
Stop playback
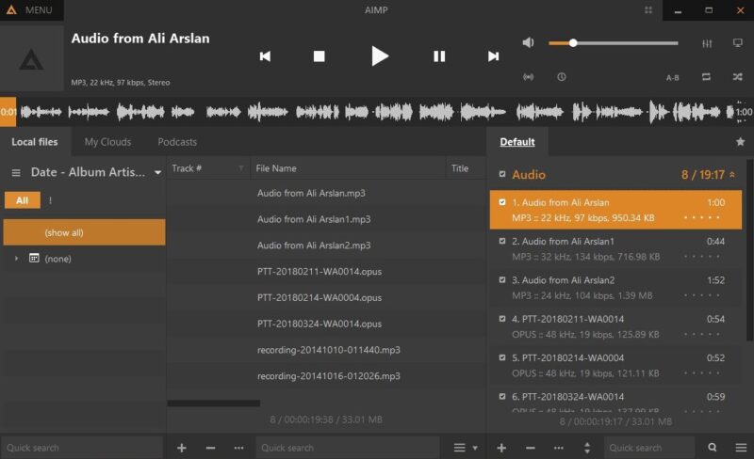click(319, 56)
